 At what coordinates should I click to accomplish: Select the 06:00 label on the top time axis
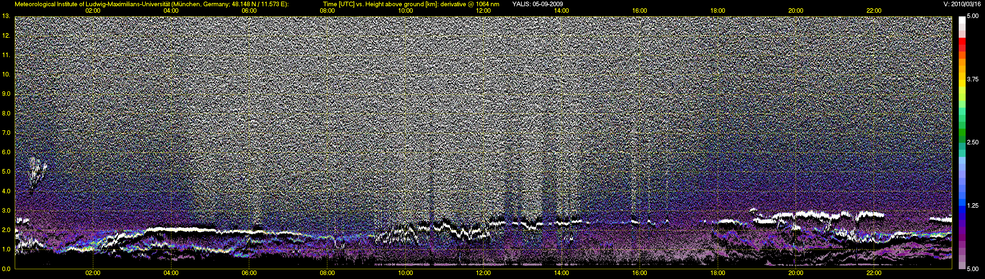coord(249,11)
